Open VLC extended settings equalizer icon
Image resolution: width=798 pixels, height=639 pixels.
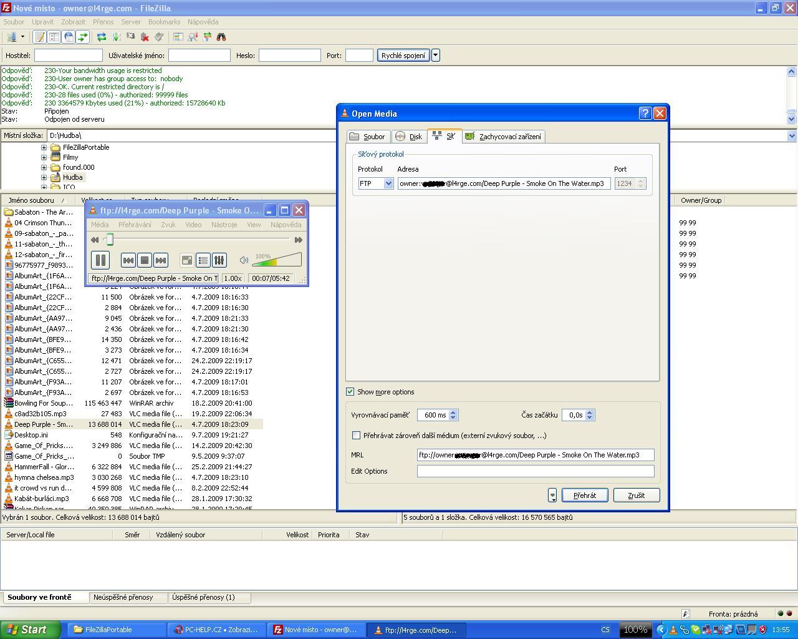219,260
